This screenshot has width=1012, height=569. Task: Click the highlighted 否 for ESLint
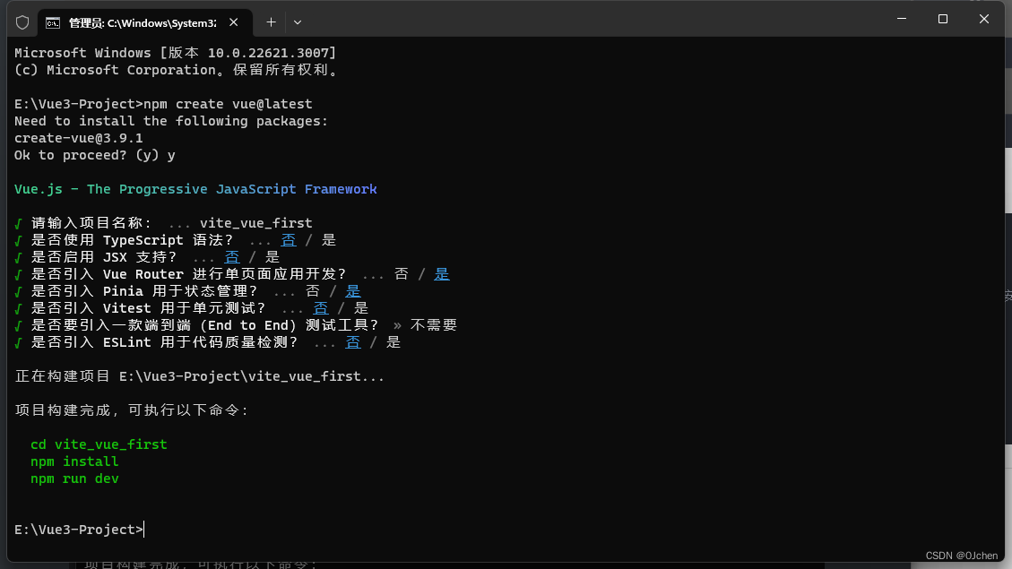(x=353, y=342)
